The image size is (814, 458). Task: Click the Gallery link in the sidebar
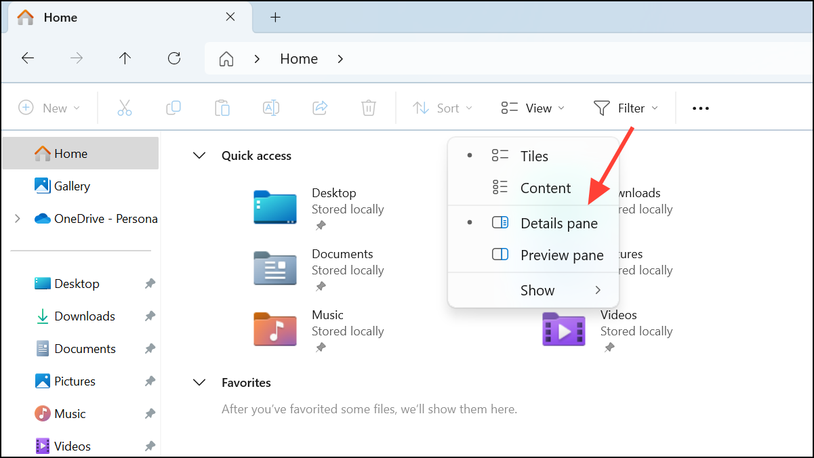point(70,186)
